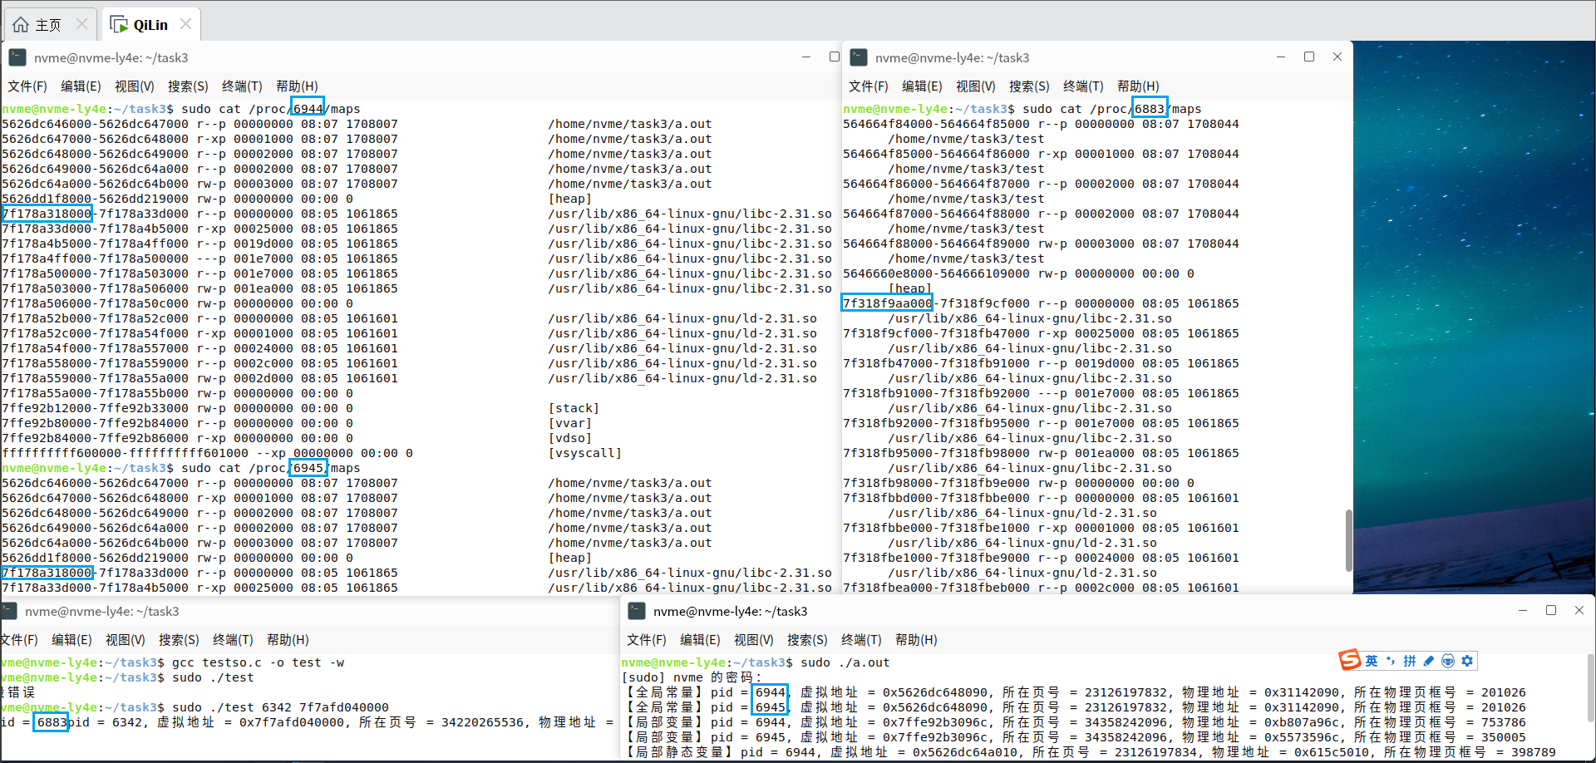Close the QiLin tab
Screen dimensions: 1596x763
[186, 24]
